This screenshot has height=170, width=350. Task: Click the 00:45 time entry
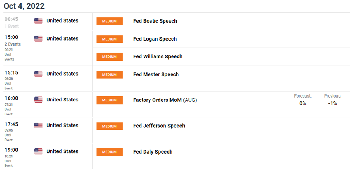pyautogui.click(x=11, y=19)
